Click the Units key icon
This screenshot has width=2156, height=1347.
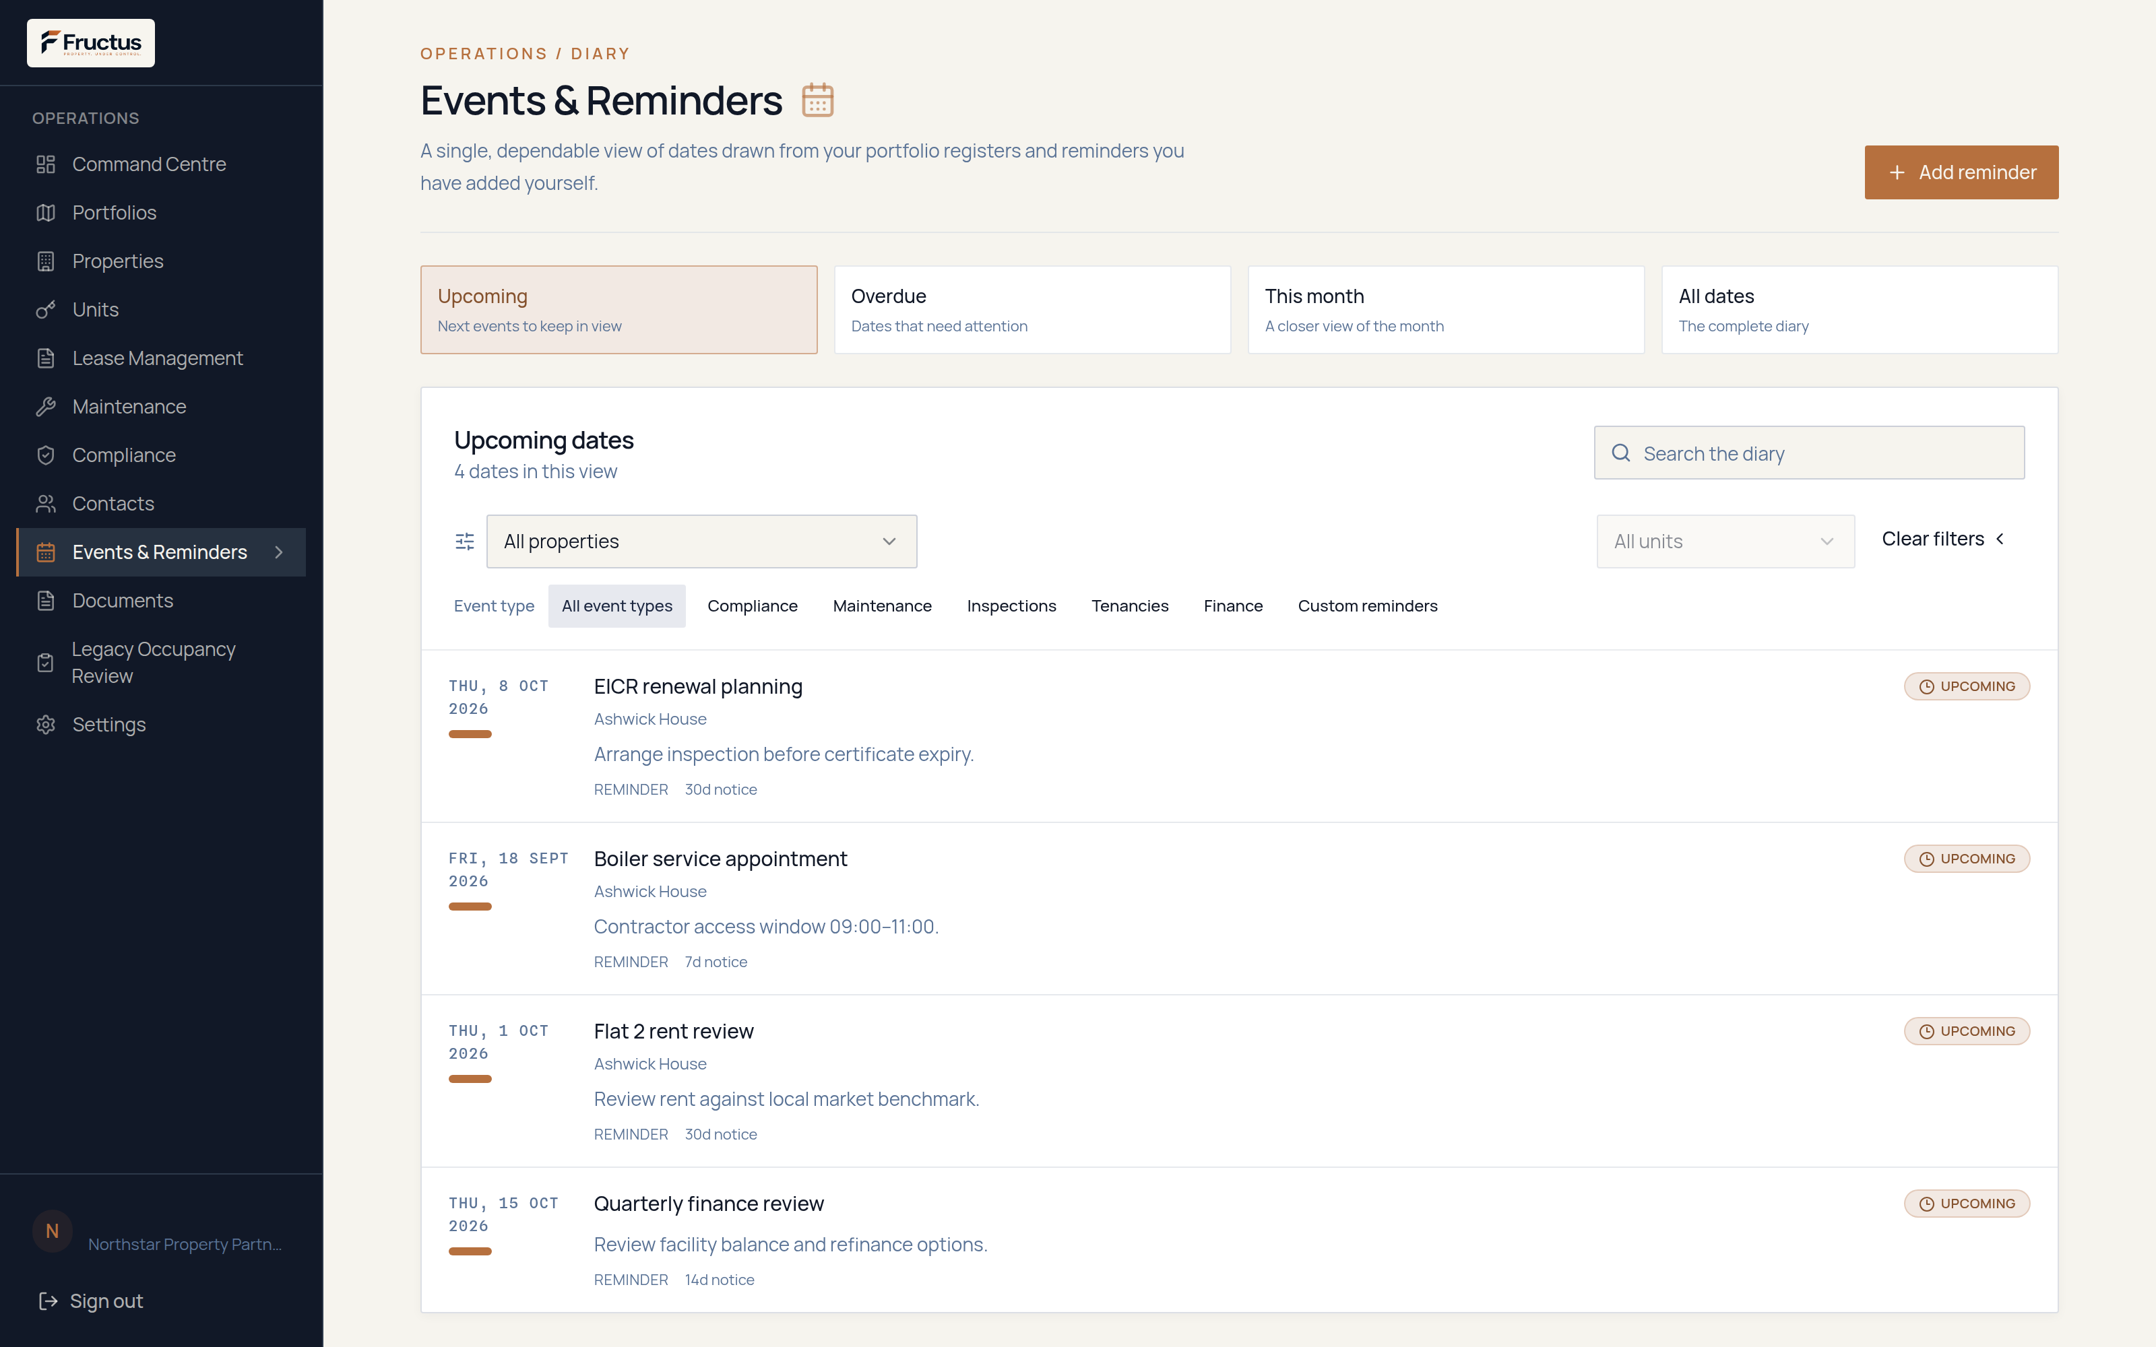45,310
